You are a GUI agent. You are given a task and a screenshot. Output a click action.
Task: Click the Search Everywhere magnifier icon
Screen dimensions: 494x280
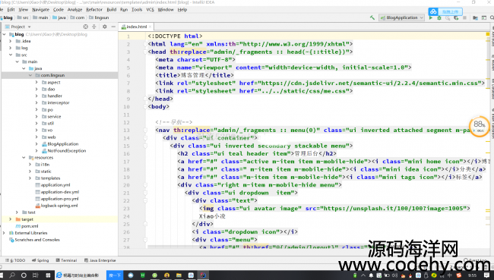coord(492,18)
